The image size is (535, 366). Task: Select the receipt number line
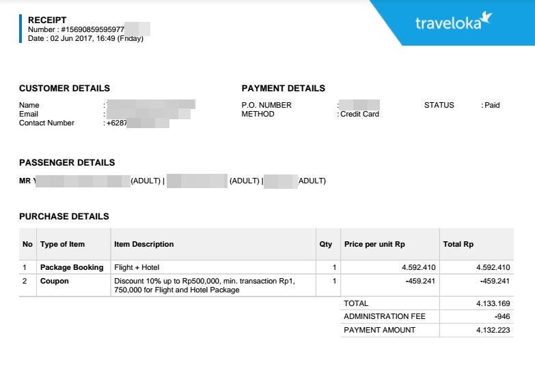click(x=89, y=29)
